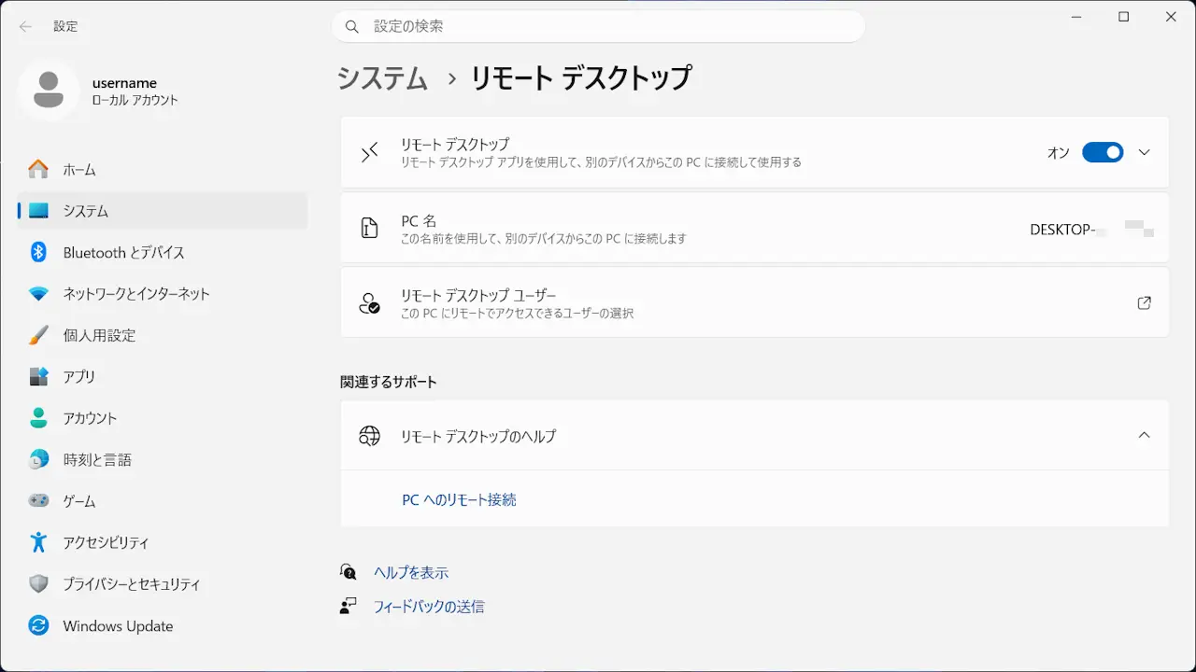Image resolution: width=1196 pixels, height=672 pixels.
Task: Click ヘルプを表示 link
Action: click(x=411, y=572)
